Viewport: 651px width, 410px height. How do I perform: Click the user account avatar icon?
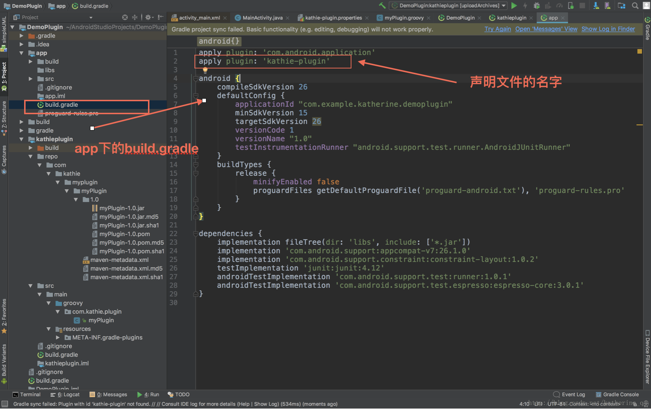[x=646, y=6]
